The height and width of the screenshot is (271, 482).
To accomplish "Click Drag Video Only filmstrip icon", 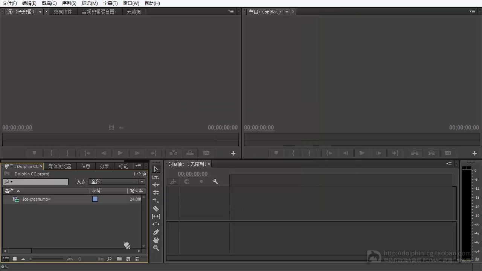I will click(x=111, y=128).
